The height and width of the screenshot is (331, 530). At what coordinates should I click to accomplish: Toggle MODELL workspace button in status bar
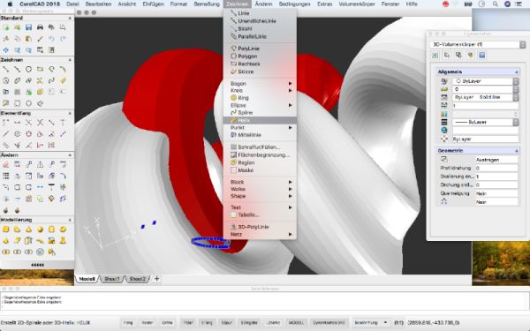(x=296, y=322)
